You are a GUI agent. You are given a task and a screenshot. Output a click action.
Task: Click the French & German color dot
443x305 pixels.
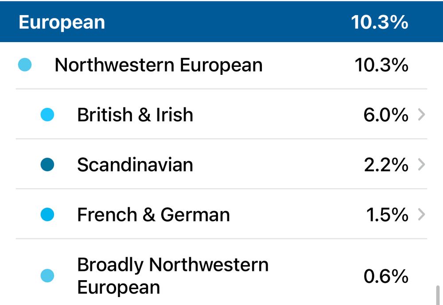pyautogui.click(x=47, y=215)
